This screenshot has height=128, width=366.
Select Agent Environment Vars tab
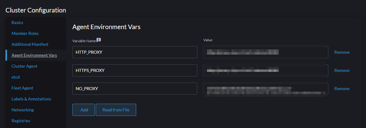pyautogui.click(x=34, y=55)
